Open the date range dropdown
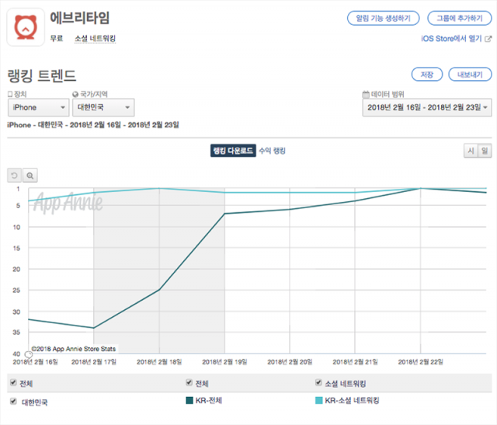Image resolution: width=497 pixels, height=425 pixels. pyautogui.click(x=426, y=107)
